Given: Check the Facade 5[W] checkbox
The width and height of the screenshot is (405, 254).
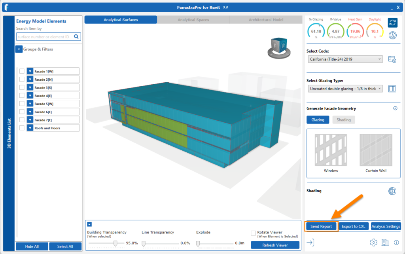Looking at the screenshot, I should click(22, 103).
